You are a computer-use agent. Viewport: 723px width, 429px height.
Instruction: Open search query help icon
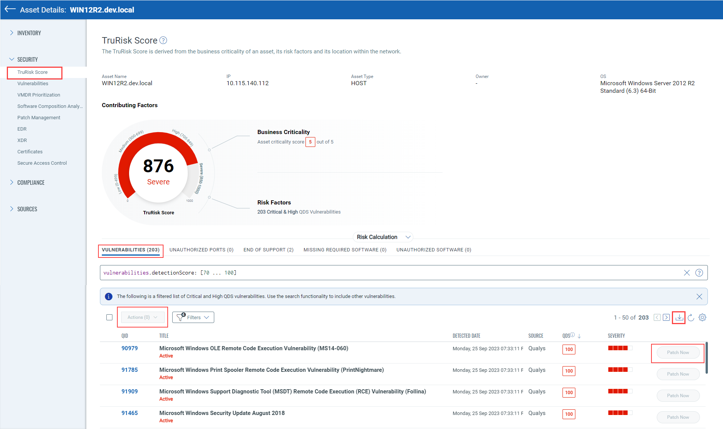pyautogui.click(x=699, y=273)
